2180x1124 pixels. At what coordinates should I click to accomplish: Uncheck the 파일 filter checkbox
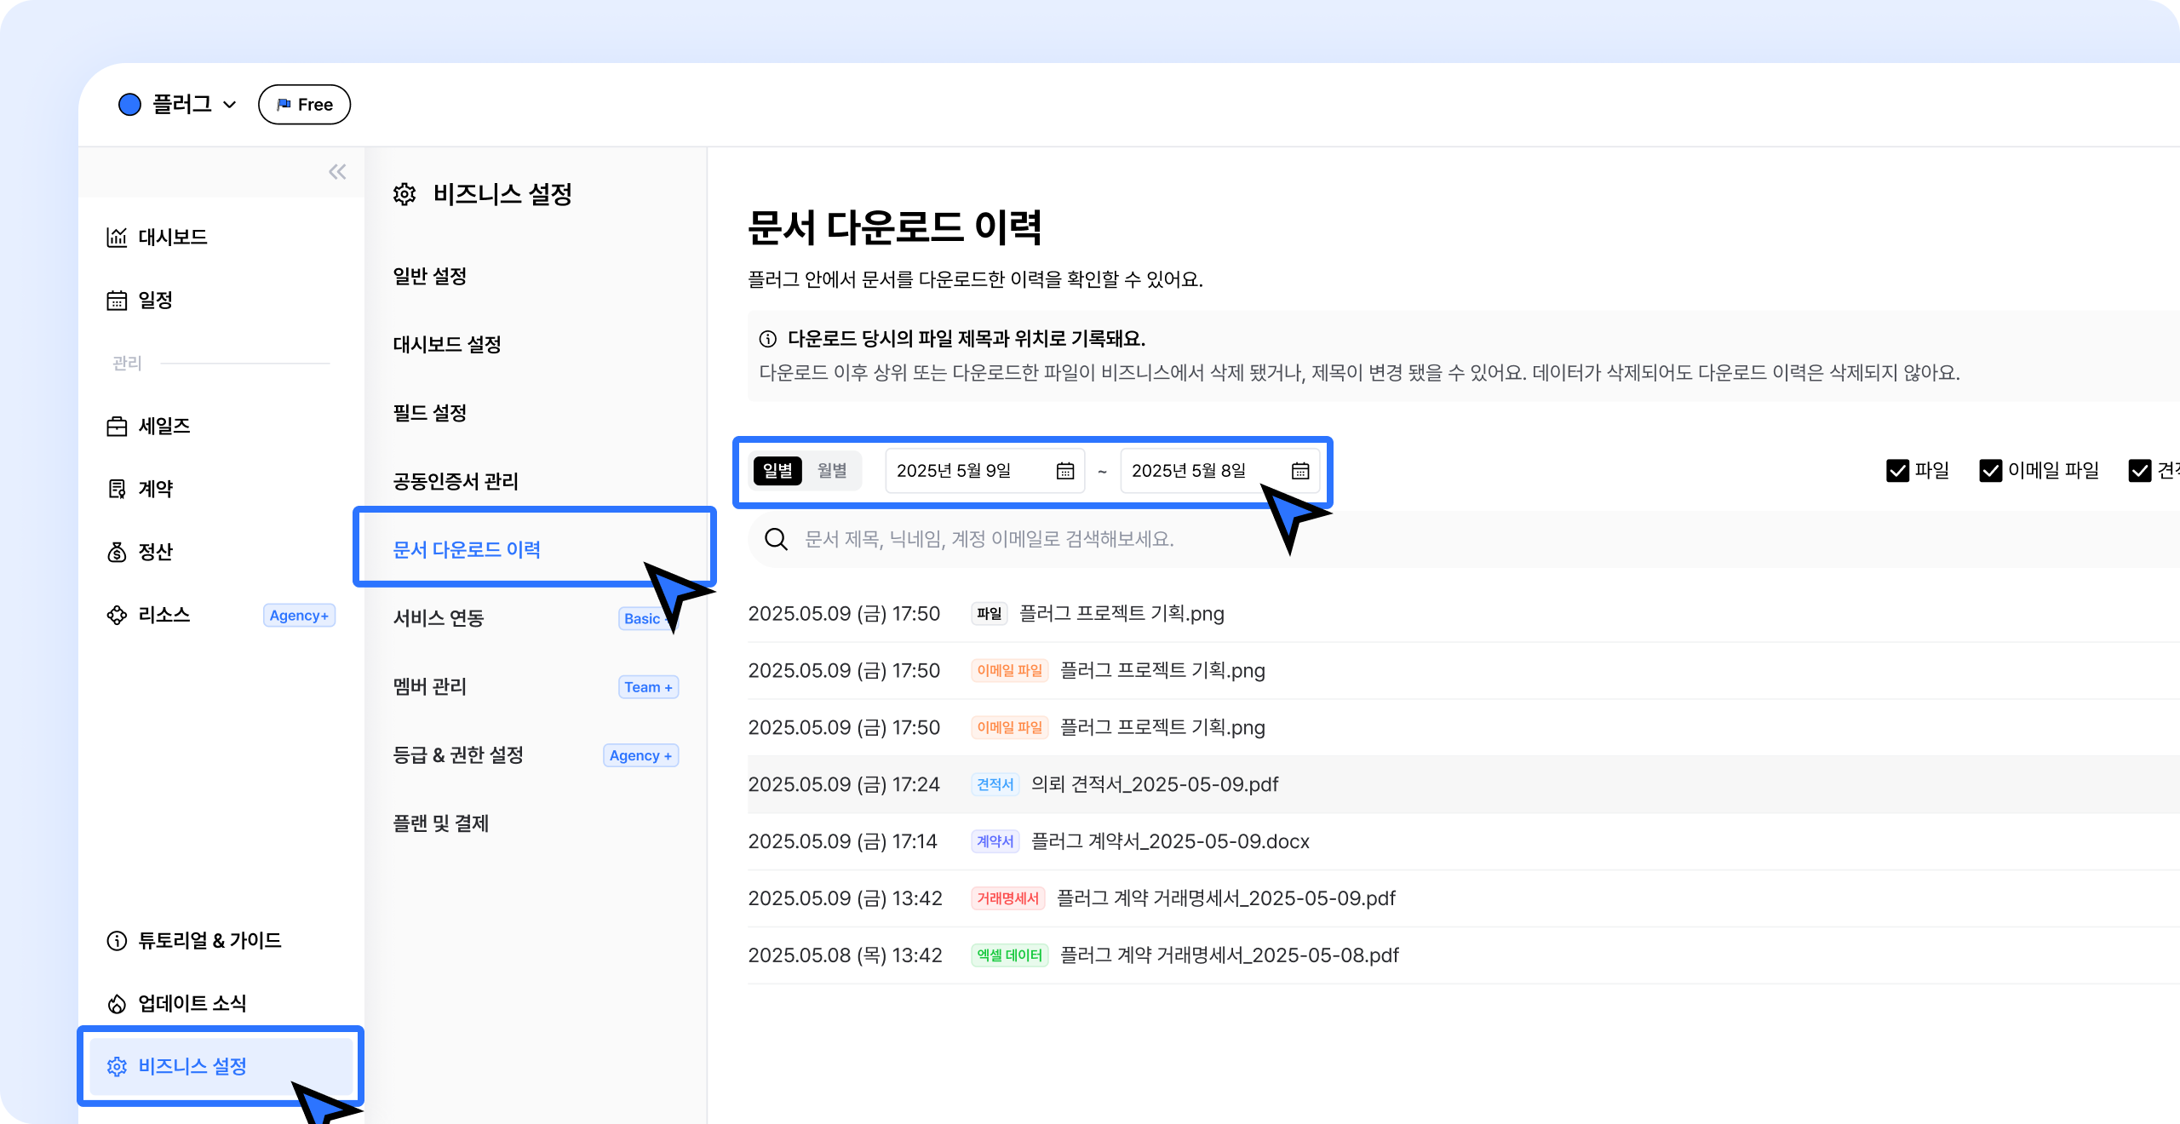click(x=1897, y=471)
